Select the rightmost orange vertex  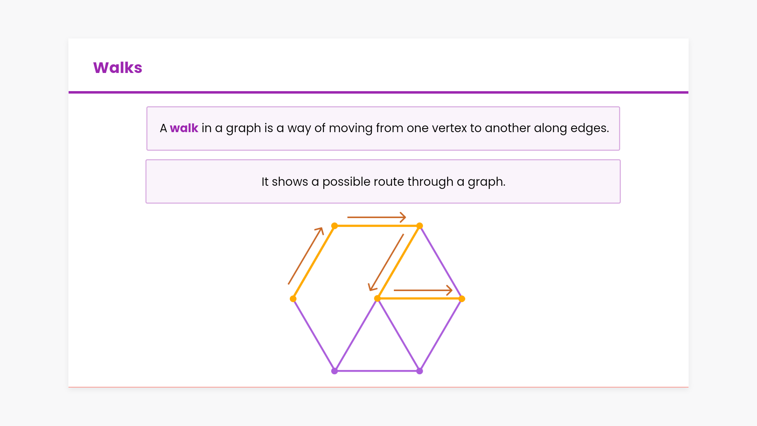click(x=462, y=299)
